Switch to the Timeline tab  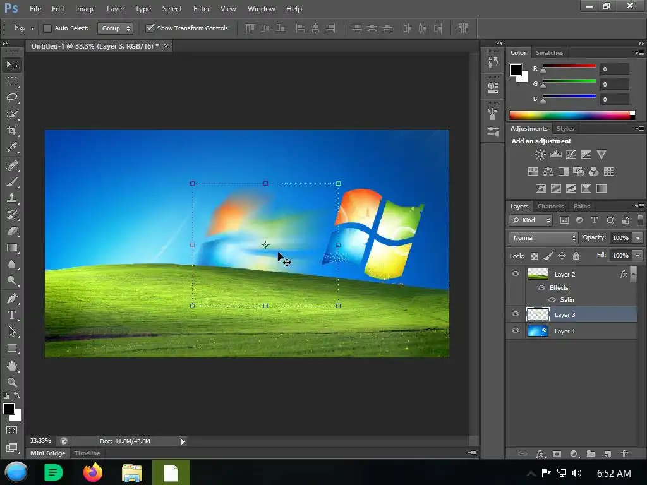(87, 453)
